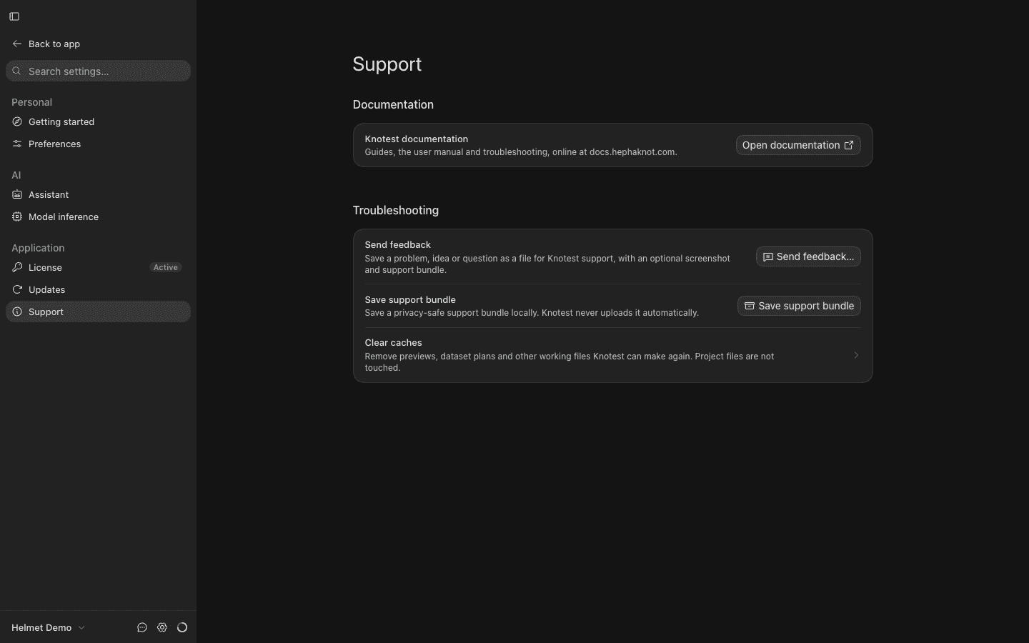The image size is (1029, 643).
Task: Click the Open documentation button
Action: click(x=798, y=145)
